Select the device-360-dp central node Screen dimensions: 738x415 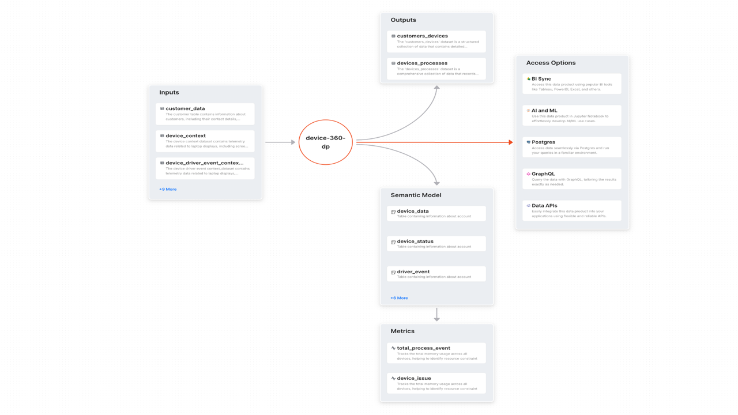326,142
